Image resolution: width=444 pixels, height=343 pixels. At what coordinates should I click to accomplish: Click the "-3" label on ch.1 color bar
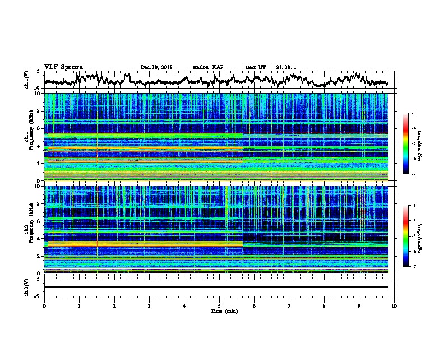tap(414, 113)
